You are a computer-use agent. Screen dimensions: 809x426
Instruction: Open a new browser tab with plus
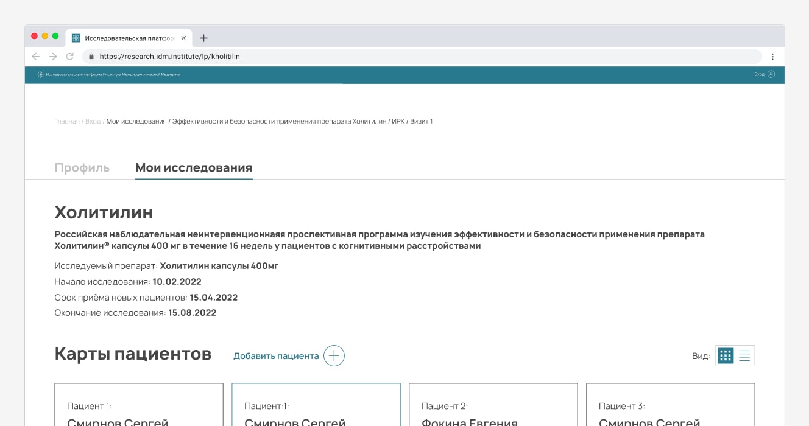click(203, 38)
